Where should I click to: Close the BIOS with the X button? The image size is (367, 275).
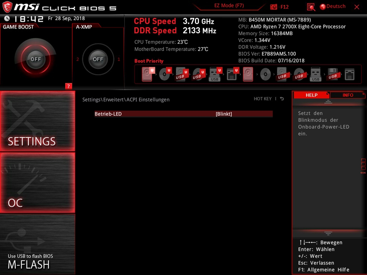[357, 7]
